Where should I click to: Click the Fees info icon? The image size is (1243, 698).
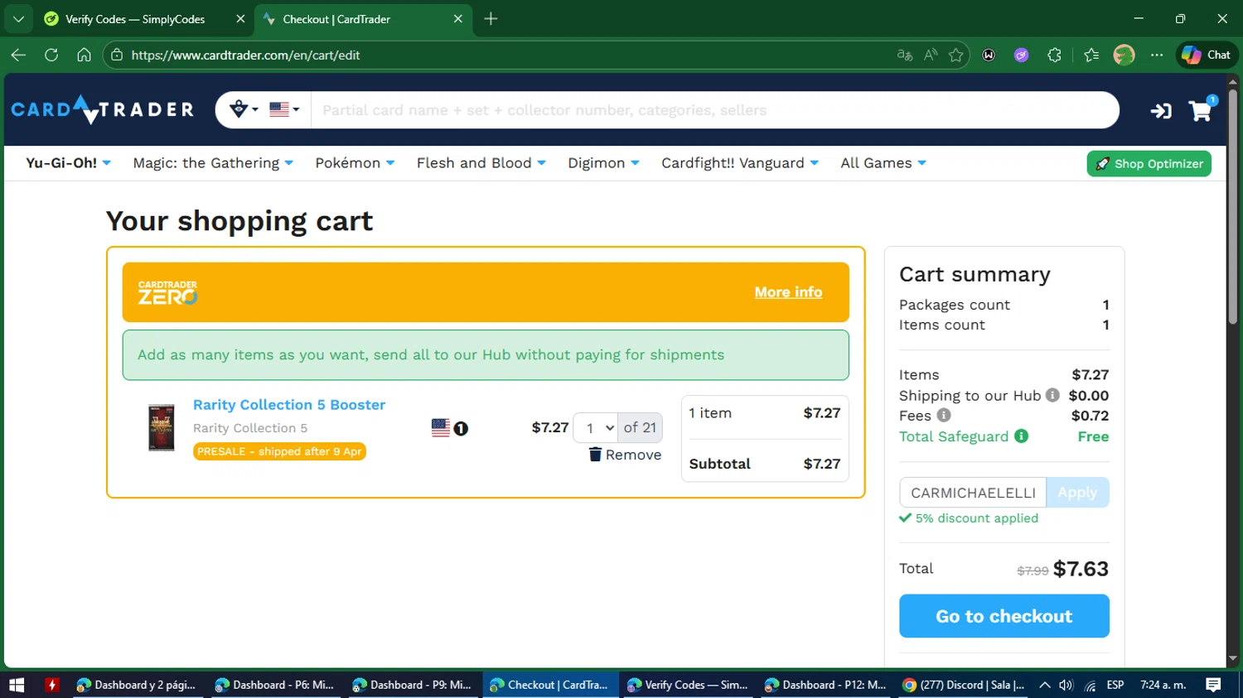(944, 416)
